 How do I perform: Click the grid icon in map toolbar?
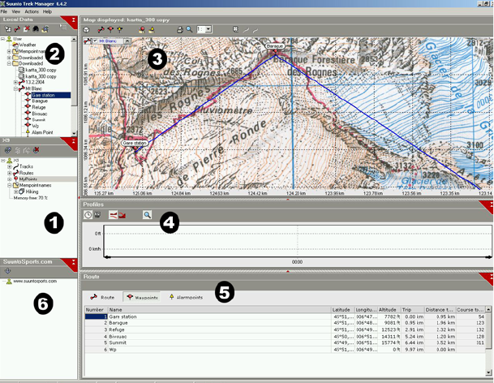(236, 29)
